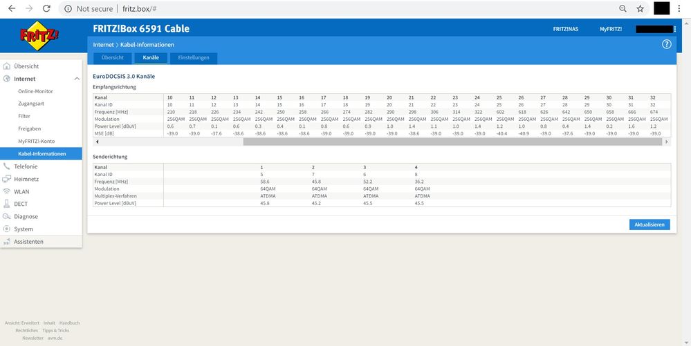Open Tipps & Tricks footer link
The image size is (691, 346).
(55, 330)
